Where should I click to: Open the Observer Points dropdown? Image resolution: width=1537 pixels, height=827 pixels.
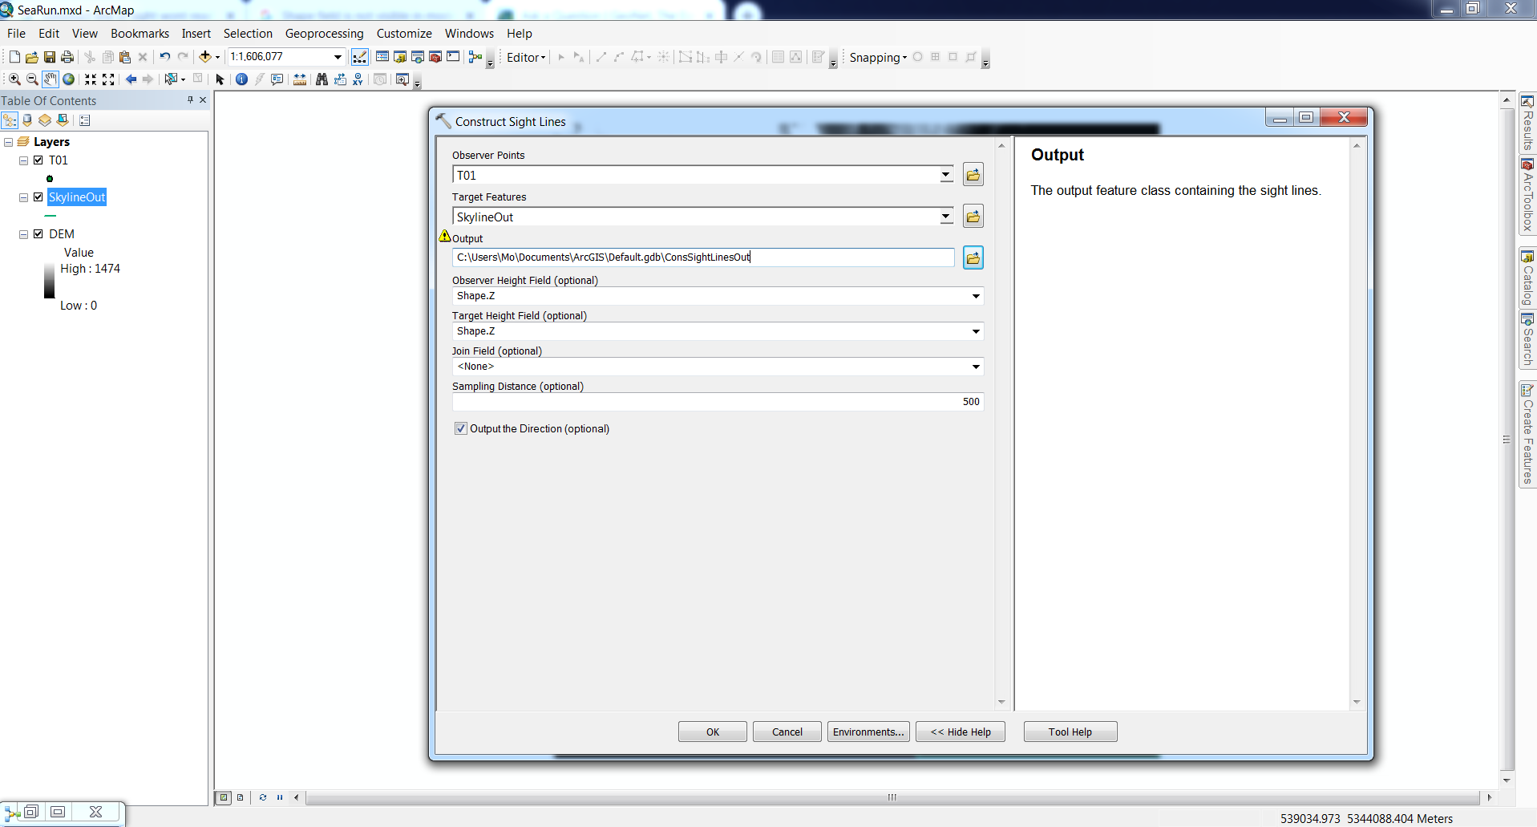[946, 175]
